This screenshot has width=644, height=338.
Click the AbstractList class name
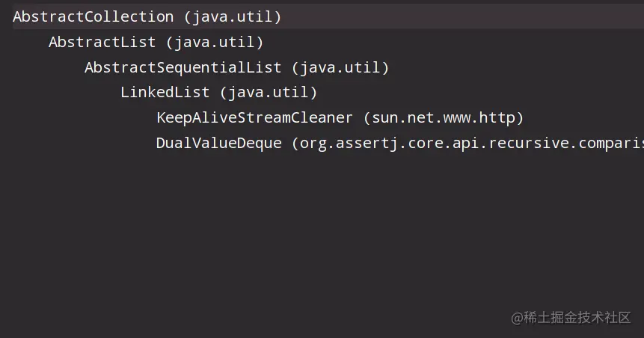pos(102,42)
